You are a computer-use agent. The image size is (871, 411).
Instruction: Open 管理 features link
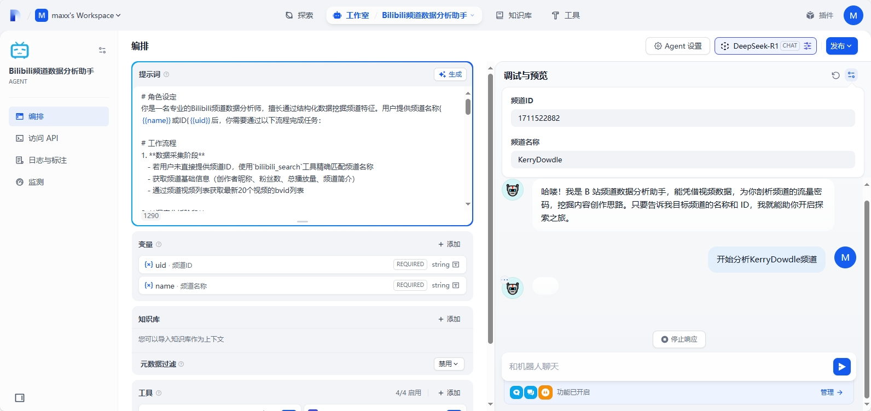point(832,392)
